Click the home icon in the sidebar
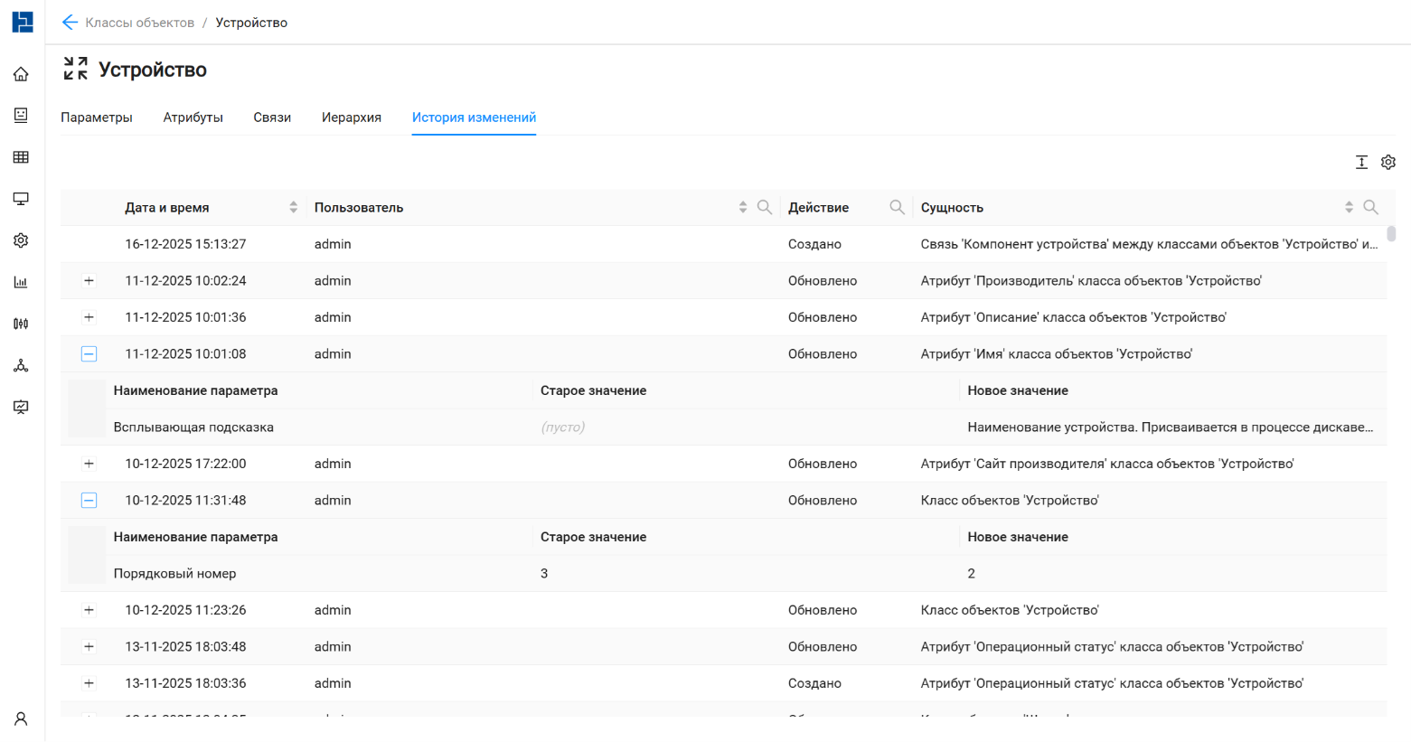This screenshot has width=1411, height=742. tap(21, 74)
